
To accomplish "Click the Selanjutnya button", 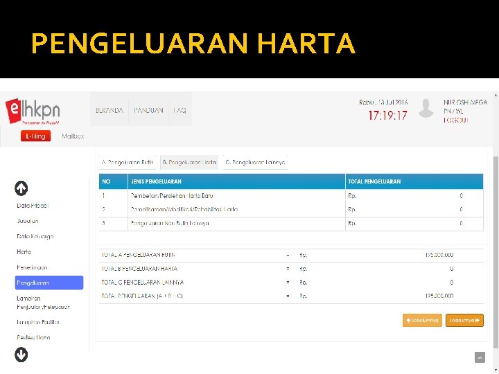I will (464, 320).
